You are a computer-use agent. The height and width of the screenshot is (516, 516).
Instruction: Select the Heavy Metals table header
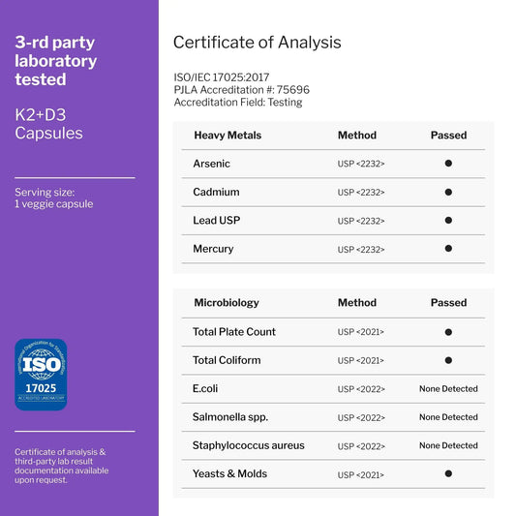pos(228,136)
